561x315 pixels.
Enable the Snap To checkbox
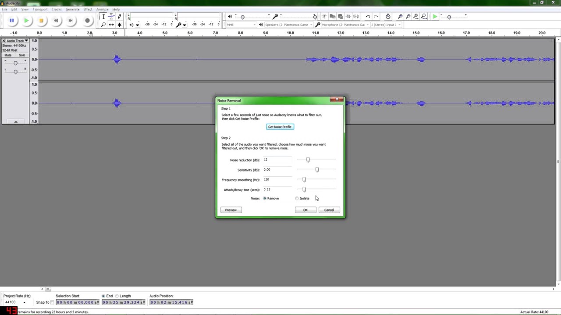tap(52, 302)
